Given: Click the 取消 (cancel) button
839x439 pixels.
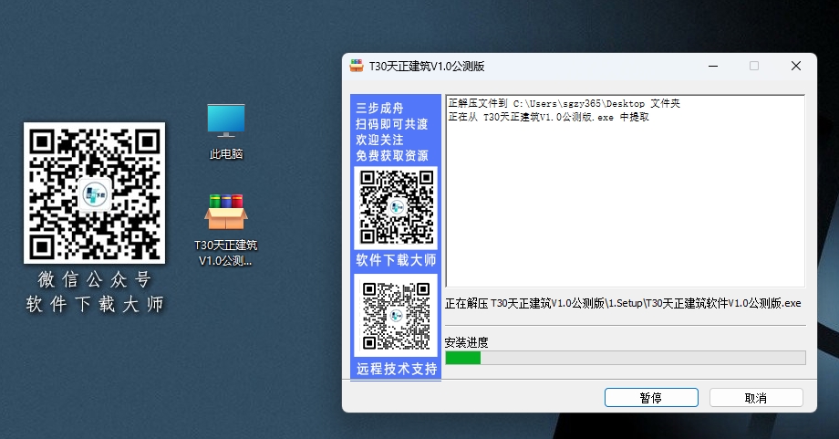Looking at the screenshot, I should pos(756,398).
